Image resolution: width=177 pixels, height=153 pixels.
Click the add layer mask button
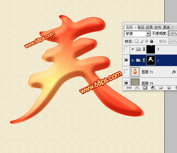pos(145,88)
